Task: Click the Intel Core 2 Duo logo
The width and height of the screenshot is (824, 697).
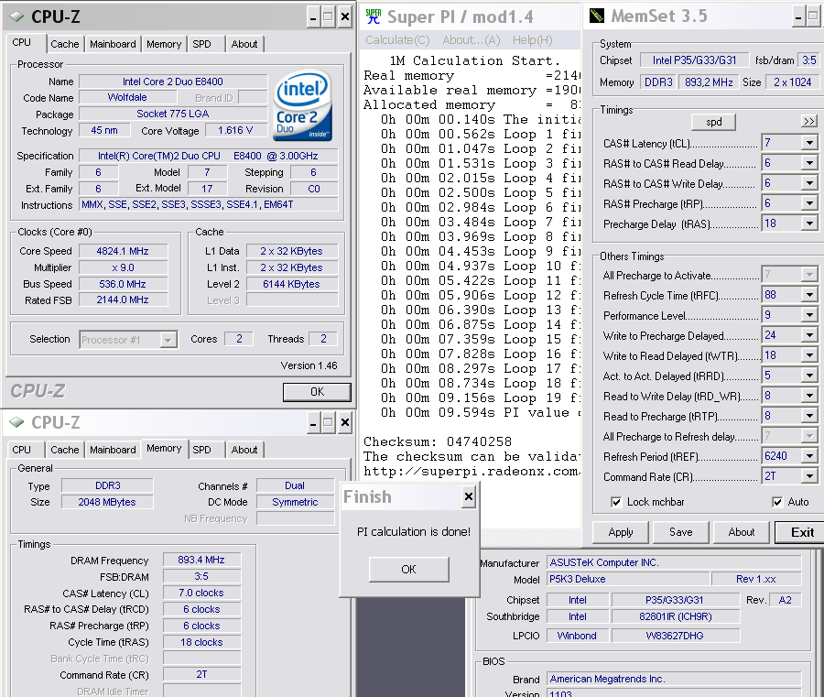Action: pos(303,105)
